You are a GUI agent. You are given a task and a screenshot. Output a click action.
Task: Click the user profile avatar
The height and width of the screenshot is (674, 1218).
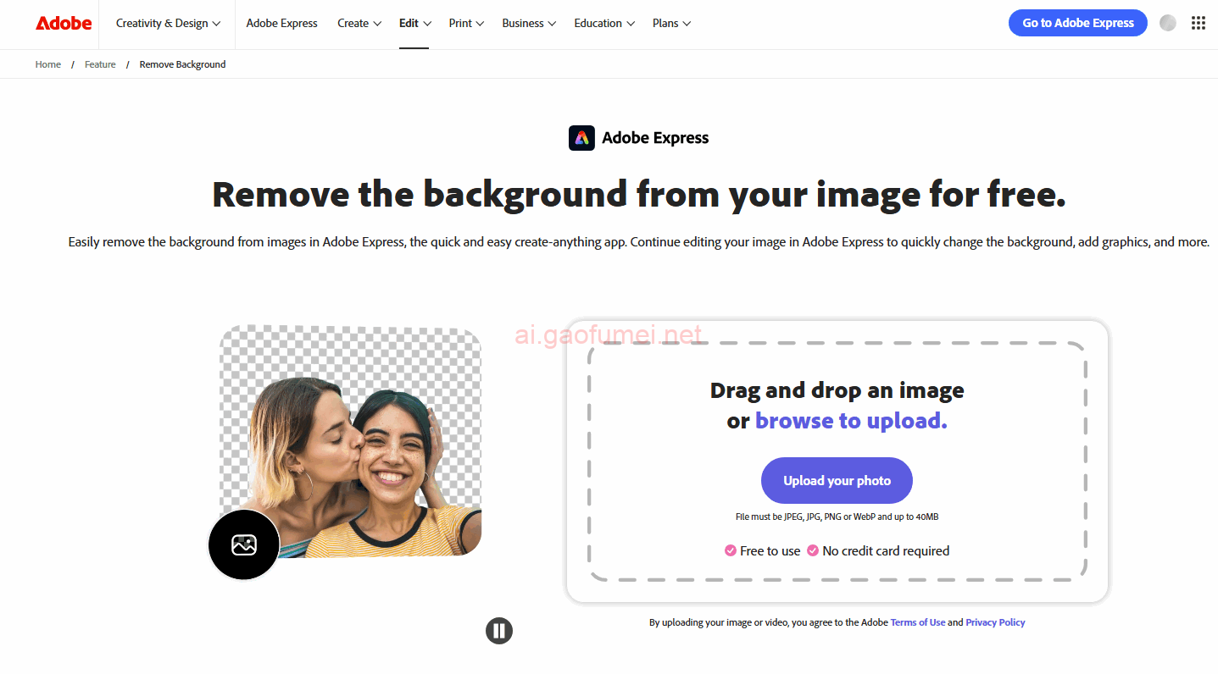[1167, 24]
